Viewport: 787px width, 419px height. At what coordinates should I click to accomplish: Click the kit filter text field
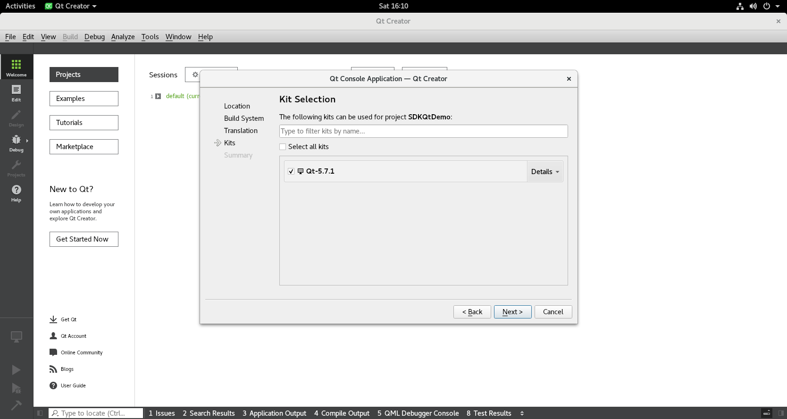[x=423, y=131]
